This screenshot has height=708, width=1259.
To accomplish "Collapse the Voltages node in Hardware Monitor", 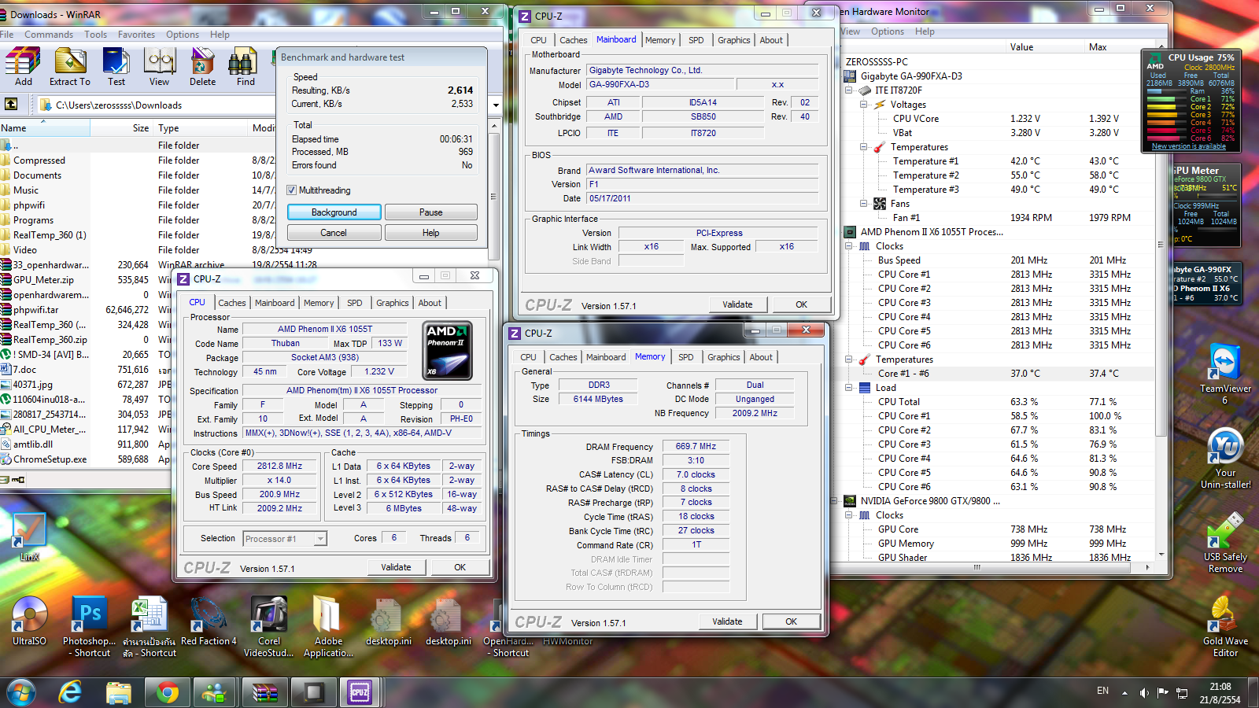I will pyautogui.click(x=863, y=105).
